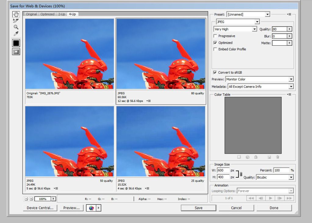Open the Color Table panel menu
This screenshot has height=223, width=312.
[x=289, y=94]
